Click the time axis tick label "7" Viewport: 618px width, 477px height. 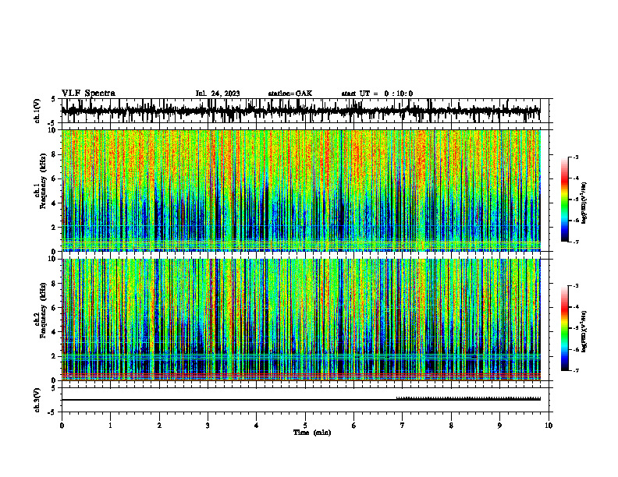[403, 426]
